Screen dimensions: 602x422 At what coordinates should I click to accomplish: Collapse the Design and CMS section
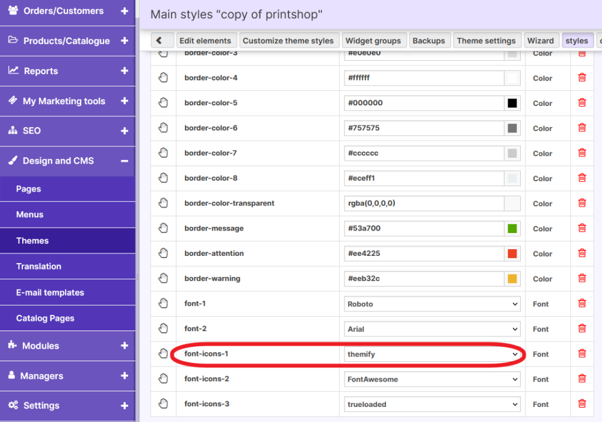(x=124, y=161)
